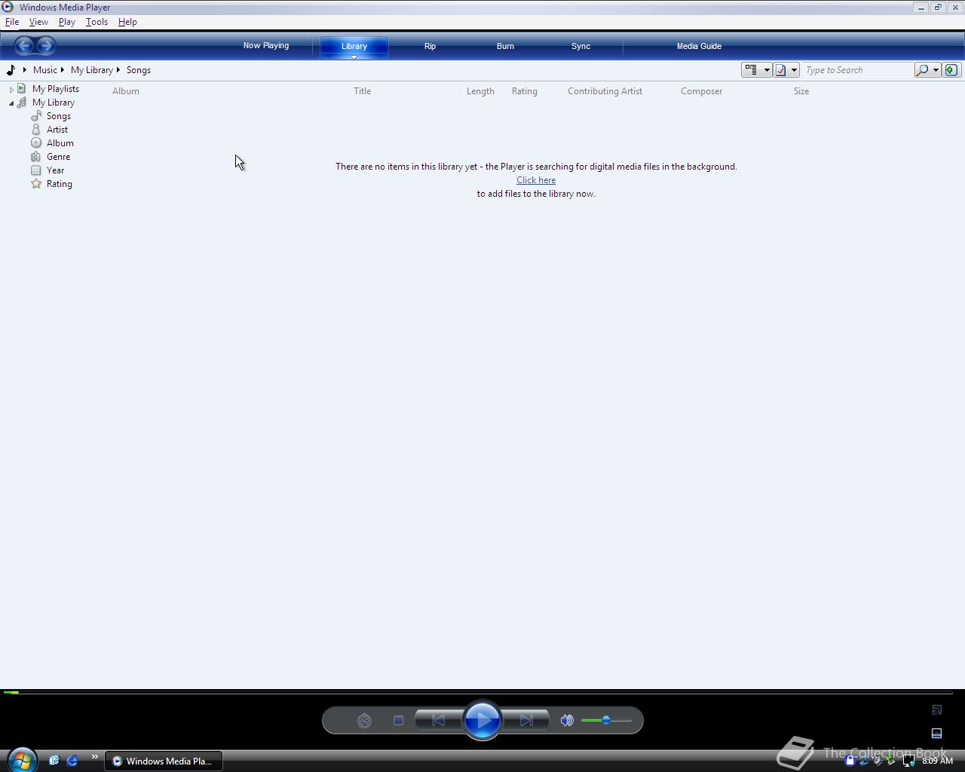The width and height of the screenshot is (965, 772).
Task: Click the My Library breadcrumb
Action: (92, 70)
